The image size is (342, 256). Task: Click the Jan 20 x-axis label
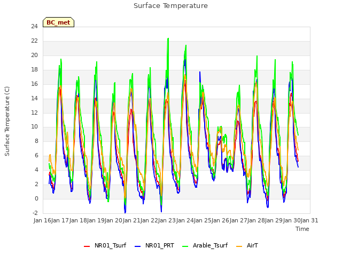pos(114,220)
